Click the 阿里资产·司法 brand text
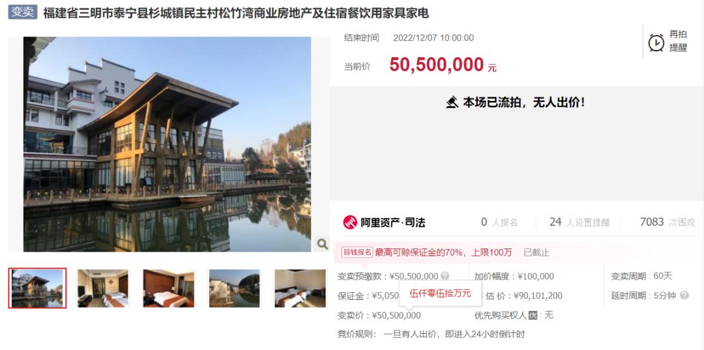Image resolution: width=704 pixels, height=350 pixels. tap(393, 222)
